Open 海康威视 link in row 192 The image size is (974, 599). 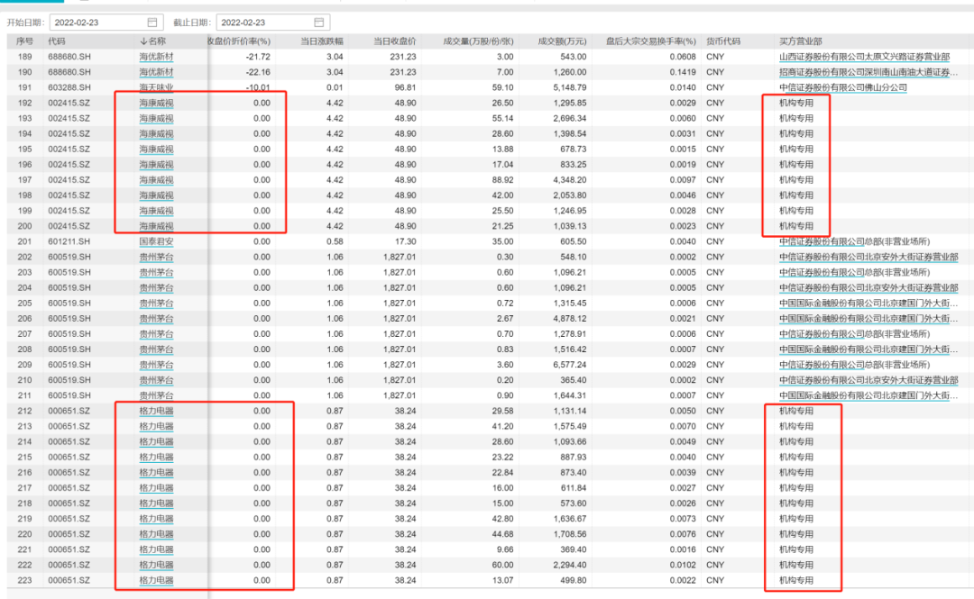156,103
